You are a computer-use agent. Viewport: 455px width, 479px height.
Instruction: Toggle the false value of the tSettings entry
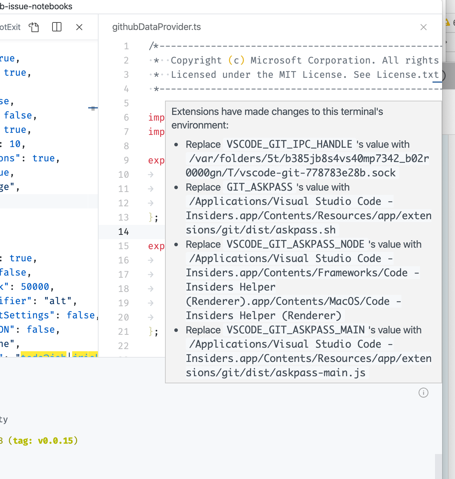[x=81, y=315]
